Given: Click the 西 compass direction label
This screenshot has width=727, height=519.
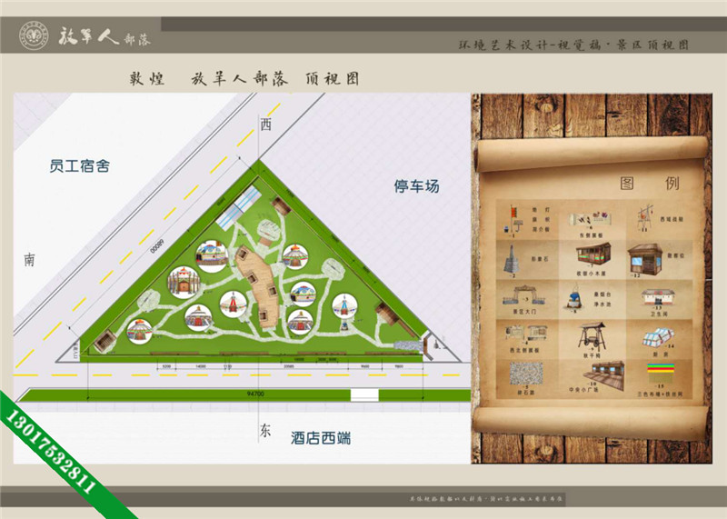Looking at the screenshot, I should pos(265,125).
